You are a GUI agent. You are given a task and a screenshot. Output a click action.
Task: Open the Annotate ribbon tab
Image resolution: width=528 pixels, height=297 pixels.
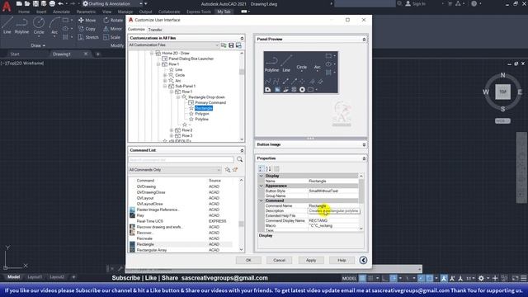pyautogui.click(x=61, y=12)
